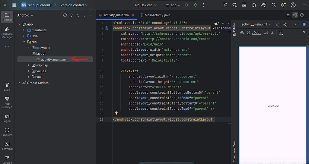Attach debugger to Android process
Viewport: 309px width, 164px height.
(x=254, y=5)
